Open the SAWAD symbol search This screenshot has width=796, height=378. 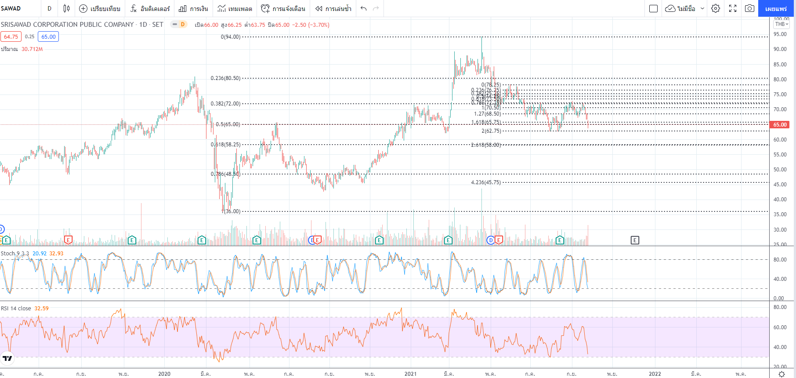(11, 8)
